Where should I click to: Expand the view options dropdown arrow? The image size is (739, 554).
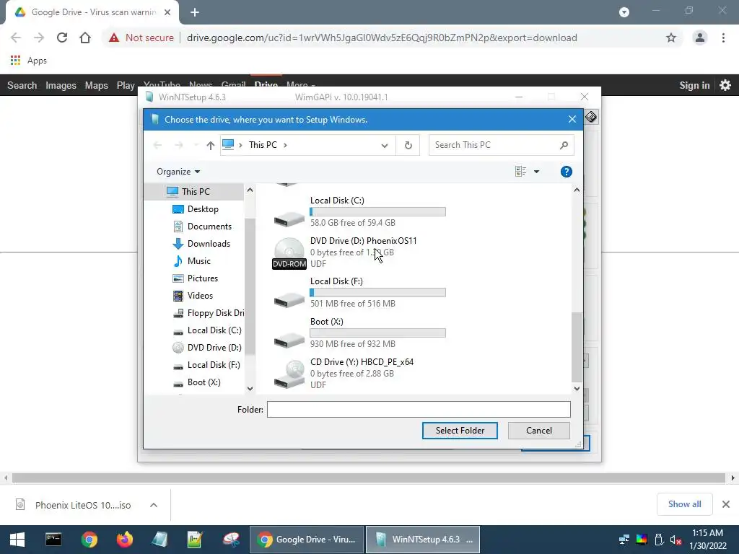pyautogui.click(x=536, y=172)
